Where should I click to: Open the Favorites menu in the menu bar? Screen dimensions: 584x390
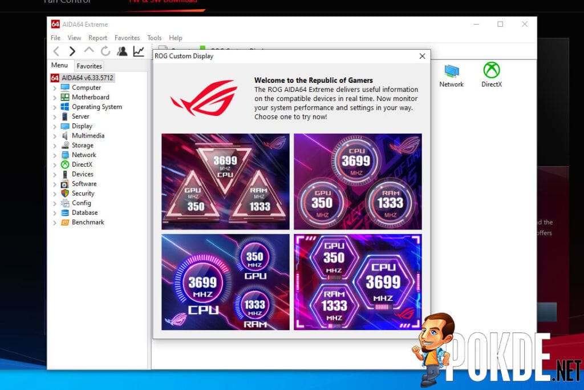pyautogui.click(x=127, y=38)
